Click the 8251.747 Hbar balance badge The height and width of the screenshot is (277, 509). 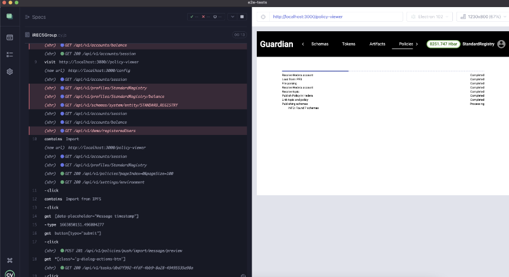[x=442, y=44]
